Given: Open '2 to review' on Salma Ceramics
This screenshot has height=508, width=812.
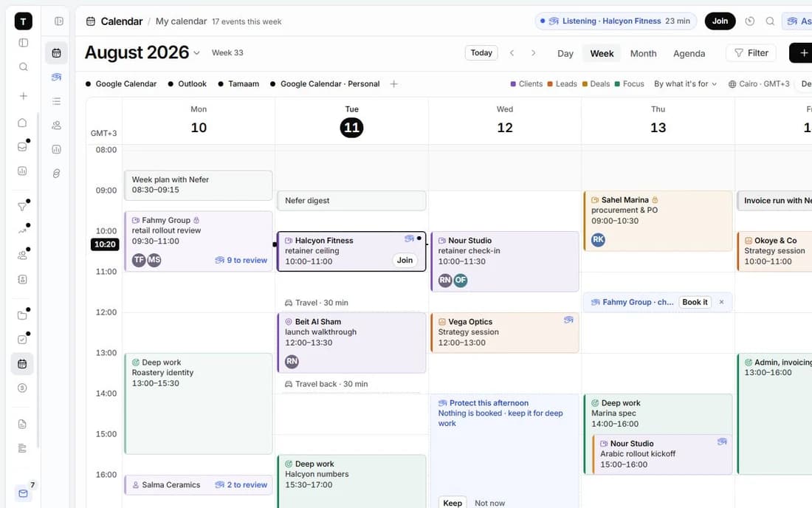Looking at the screenshot, I should [241, 484].
